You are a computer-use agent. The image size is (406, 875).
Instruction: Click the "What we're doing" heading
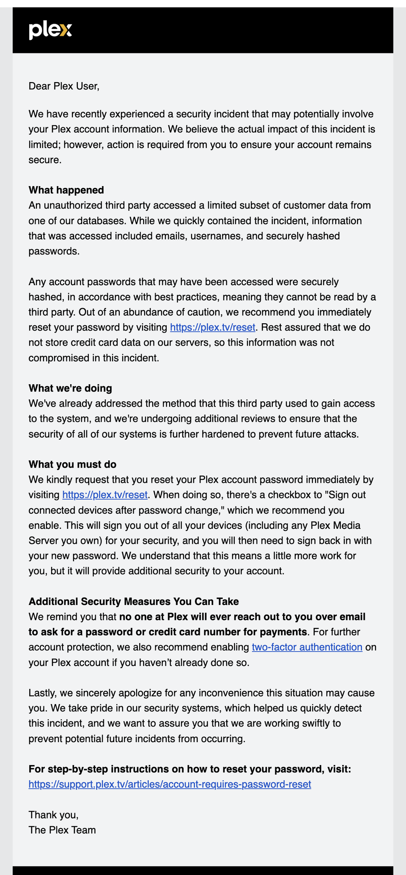coord(70,388)
